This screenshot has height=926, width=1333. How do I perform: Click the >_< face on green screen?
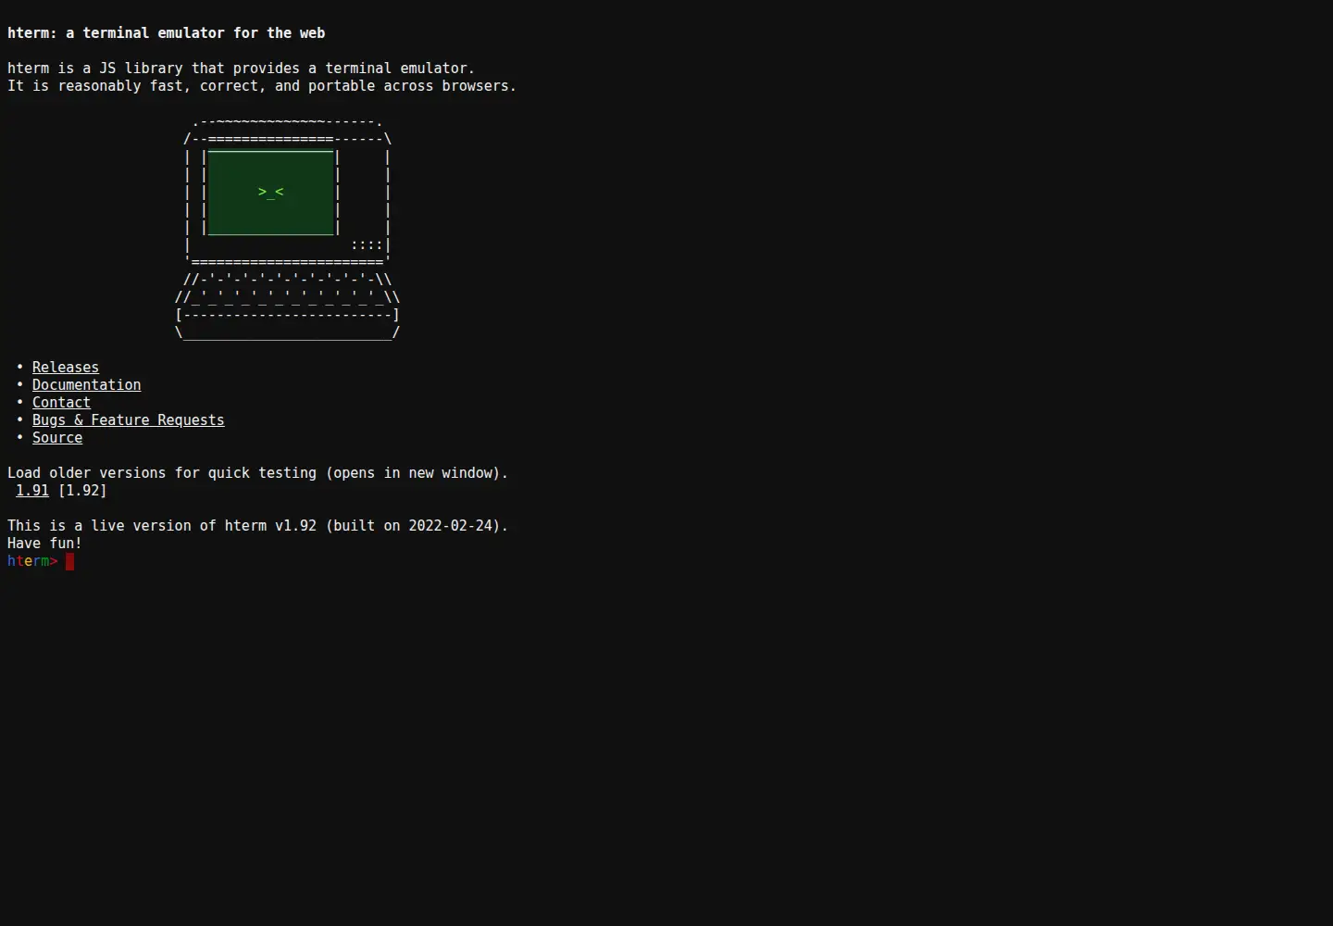click(271, 192)
